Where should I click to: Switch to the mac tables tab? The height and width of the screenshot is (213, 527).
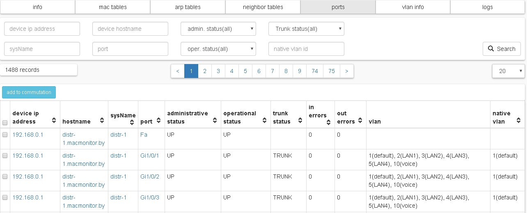tap(113, 7)
